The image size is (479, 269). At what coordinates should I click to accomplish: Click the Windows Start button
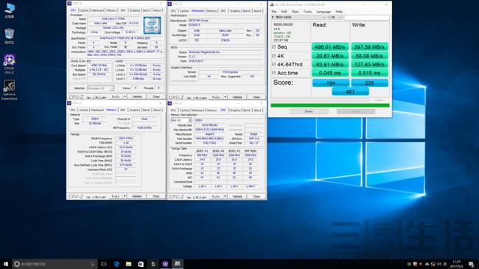[x=6, y=264]
